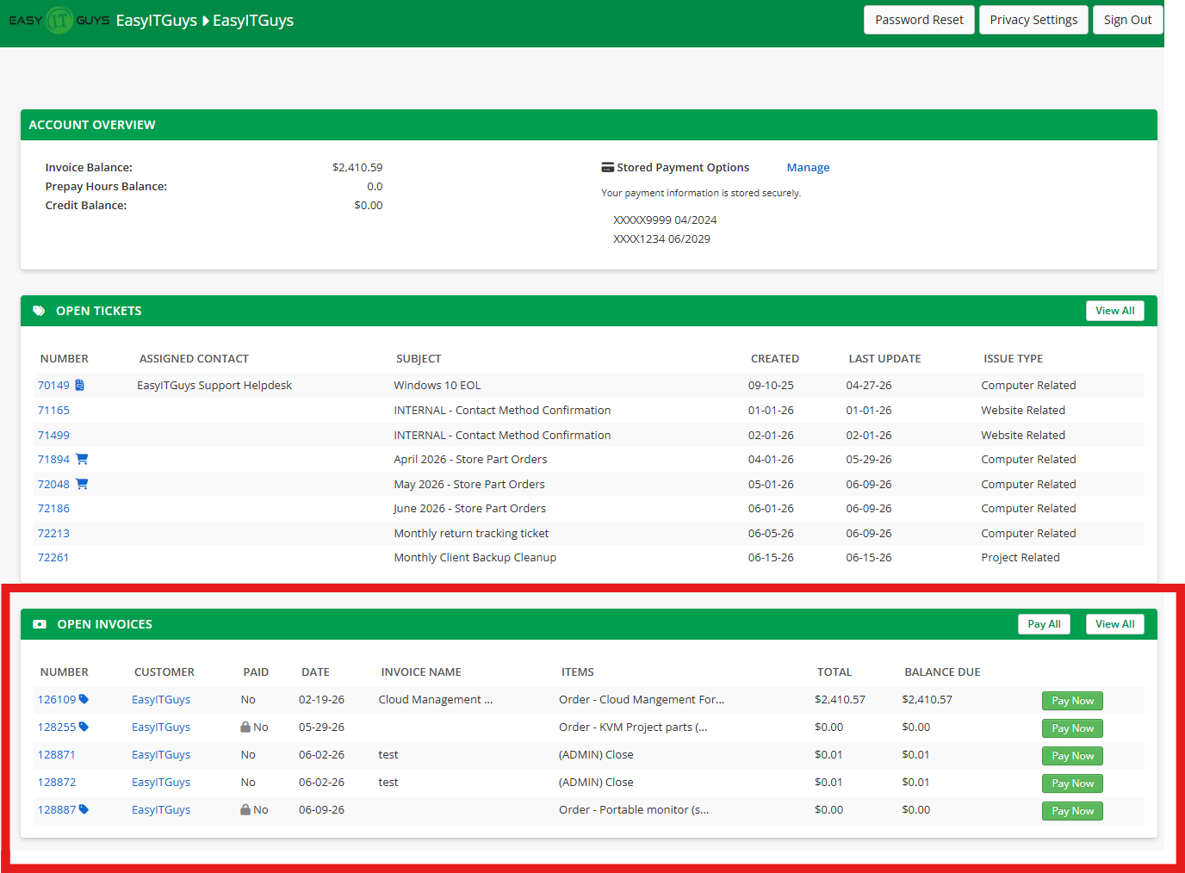Click subject 'Monthly Client Backup Cleanup'
The height and width of the screenshot is (873, 1185).
click(x=475, y=557)
